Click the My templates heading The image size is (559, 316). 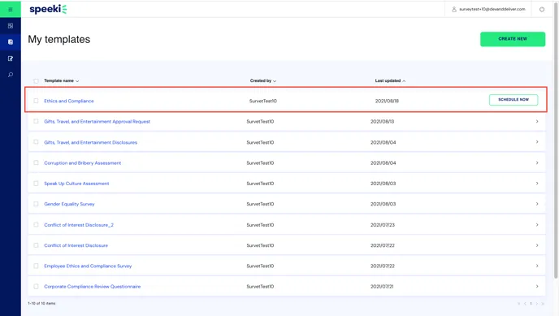(x=59, y=39)
